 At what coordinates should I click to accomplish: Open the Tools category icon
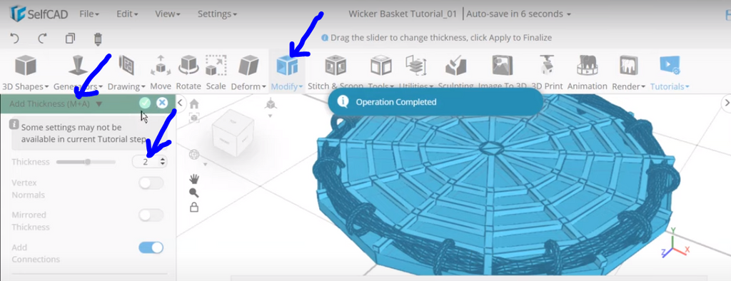381,66
